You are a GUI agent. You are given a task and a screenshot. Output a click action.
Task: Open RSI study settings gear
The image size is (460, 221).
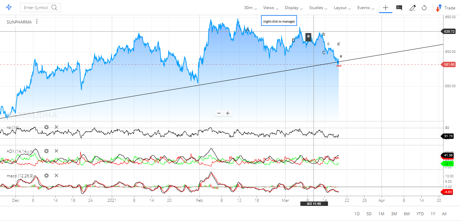[46, 127]
